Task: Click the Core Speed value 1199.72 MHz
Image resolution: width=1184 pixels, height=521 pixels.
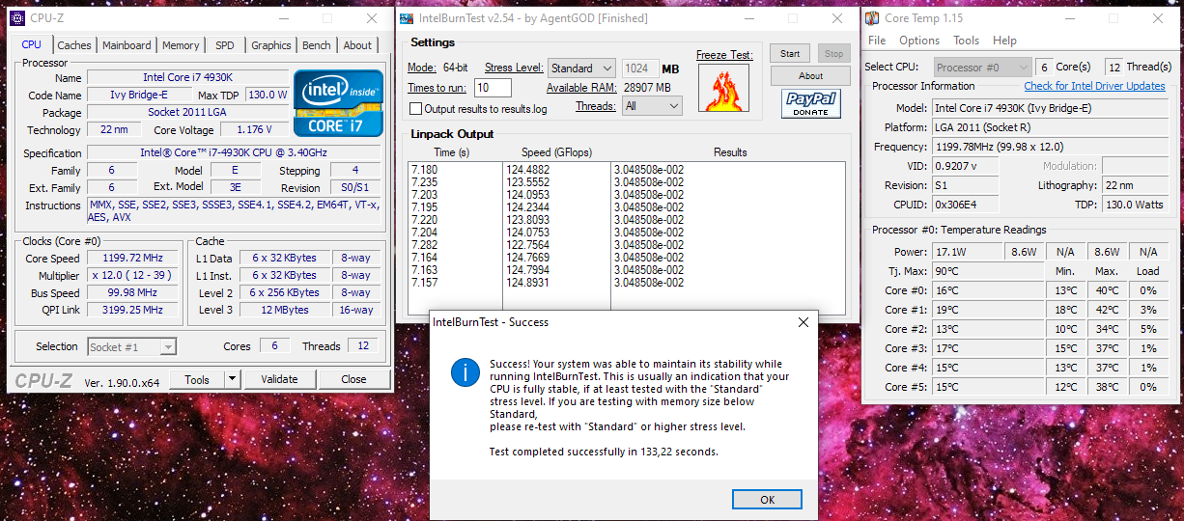Action: [132, 258]
